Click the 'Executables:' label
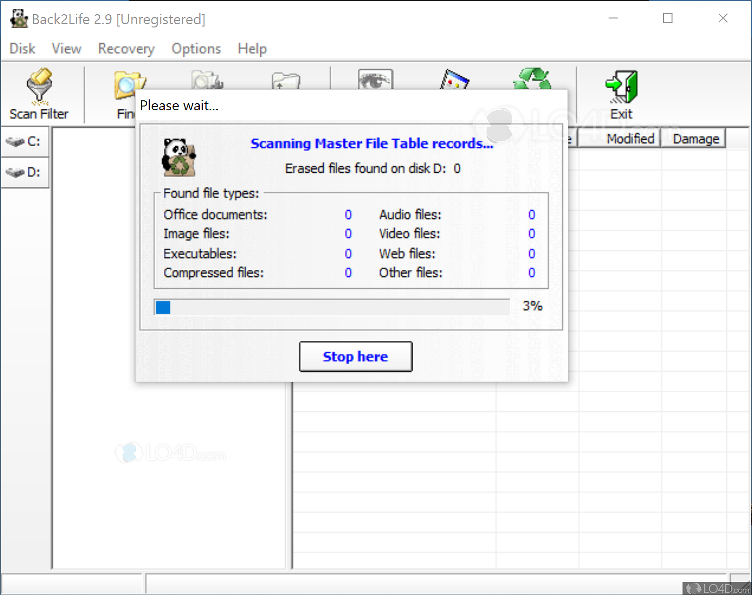This screenshot has height=595, width=752. 200,254
